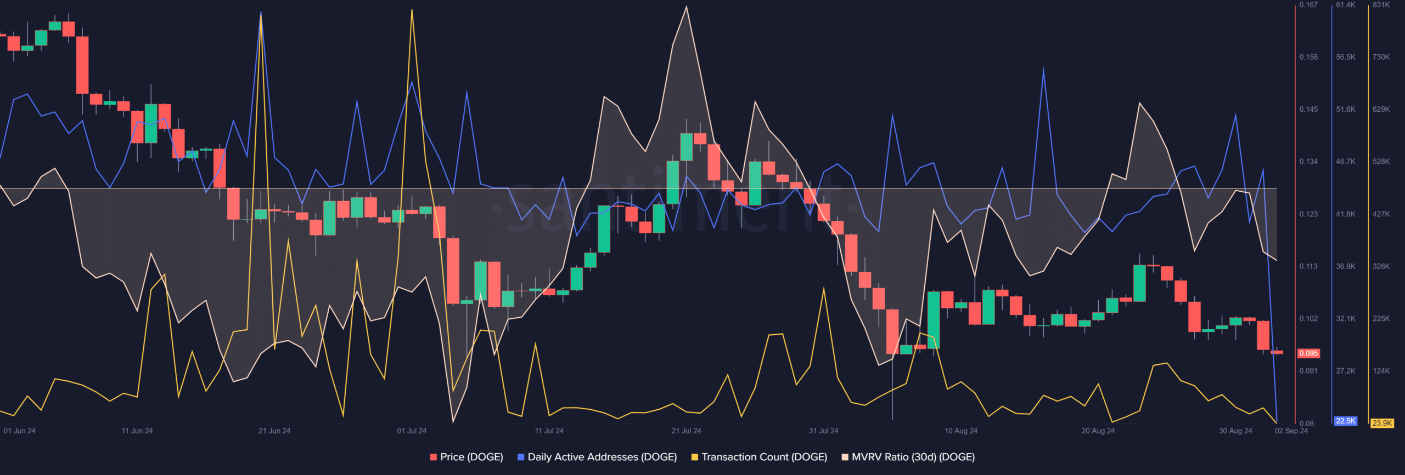Click the 528K transaction count axis value

click(1381, 162)
